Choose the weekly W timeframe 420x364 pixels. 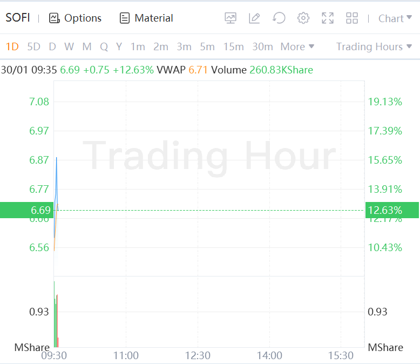click(69, 47)
